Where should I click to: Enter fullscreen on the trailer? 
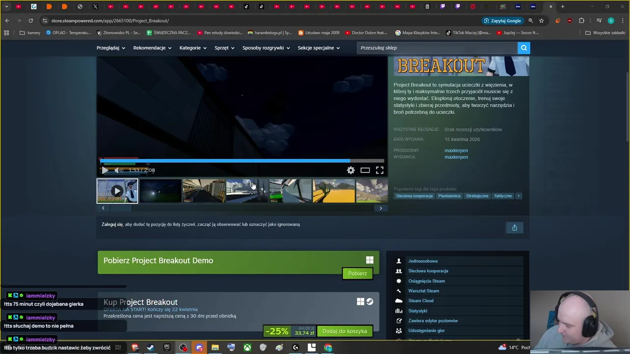point(379,170)
